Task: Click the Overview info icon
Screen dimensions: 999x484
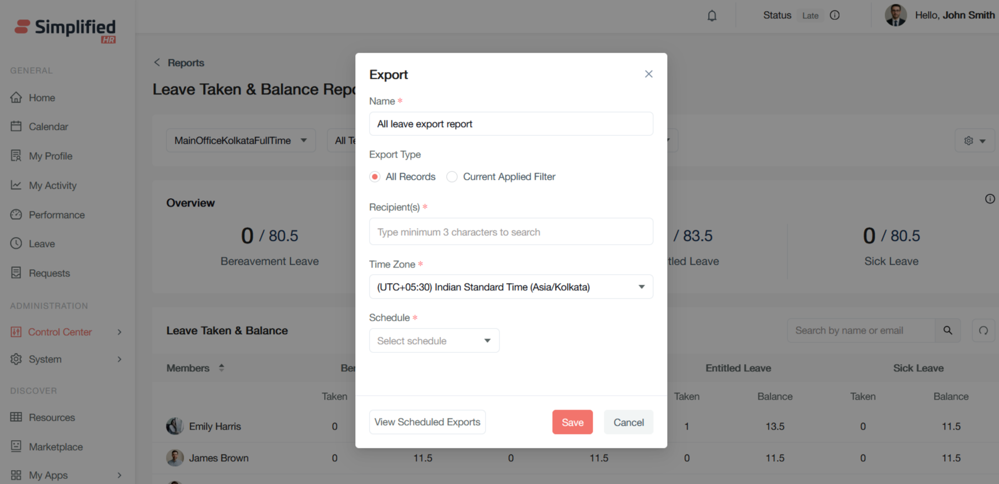Action: pyautogui.click(x=990, y=199)
